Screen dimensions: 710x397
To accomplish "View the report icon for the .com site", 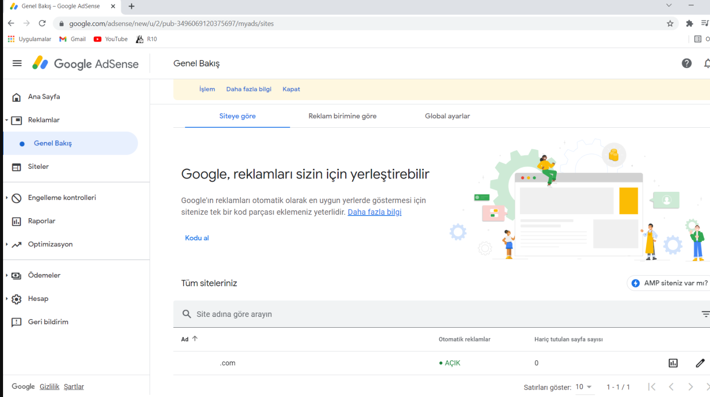I will point(673,363).
